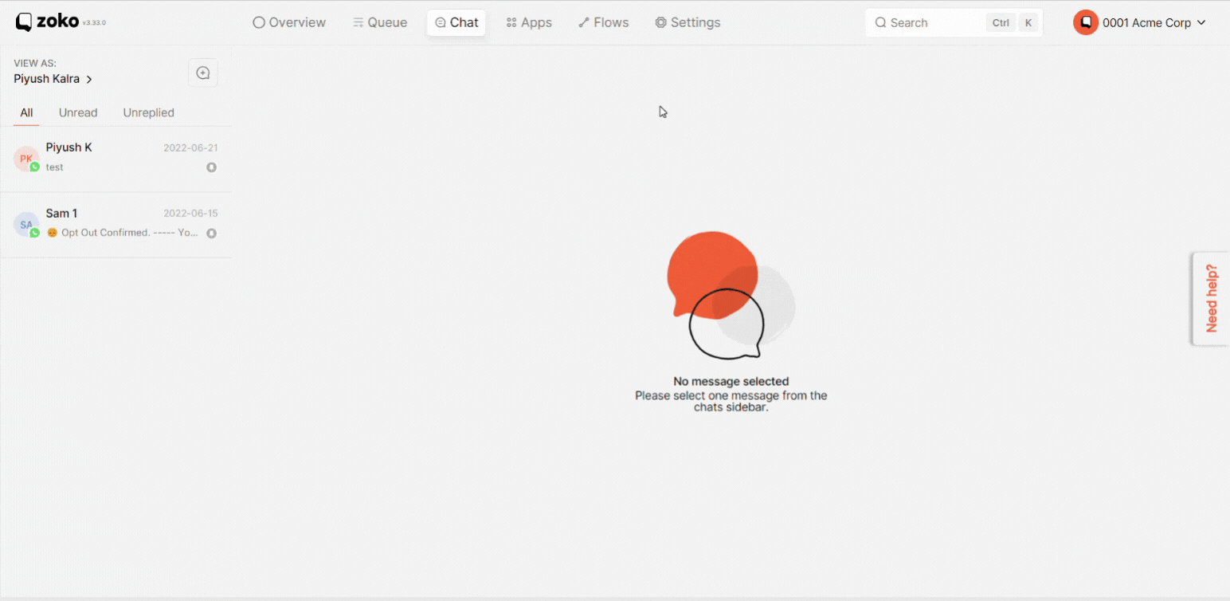This screenshot has width=1230, height=601.
Task: Click the Piyush K avatar with WhatsApp badge
Action: coord(26,159)
